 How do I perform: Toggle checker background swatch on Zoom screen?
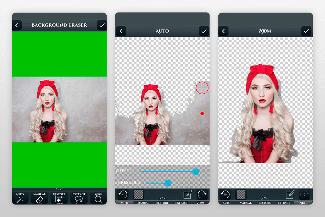pos(241,195)
